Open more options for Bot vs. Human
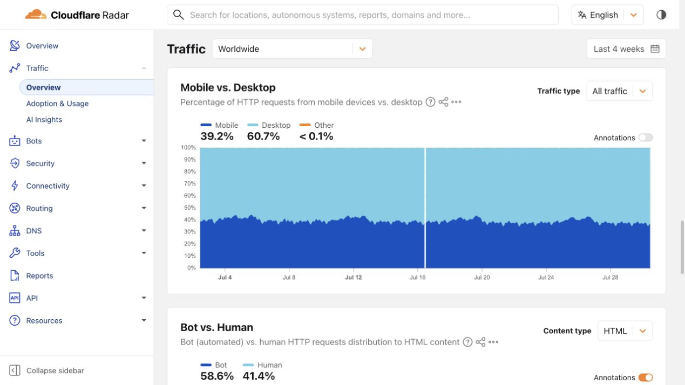This screenshot has width=685, height=385. pos(493,342)
